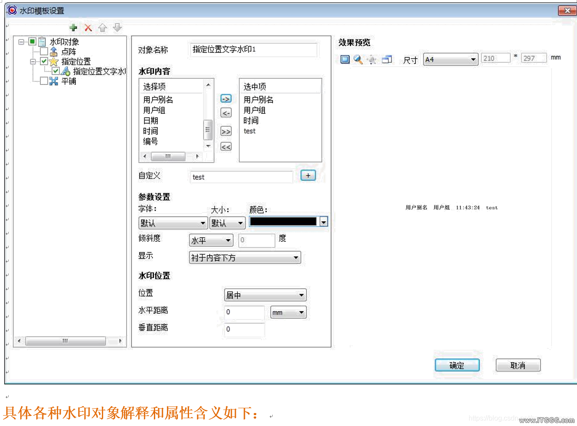Click the red X delete watermark icon
577x426 pixels.
[x=88, y=28]
